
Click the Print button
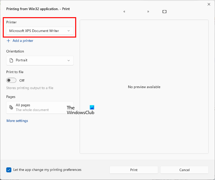[x=134, y=170]
